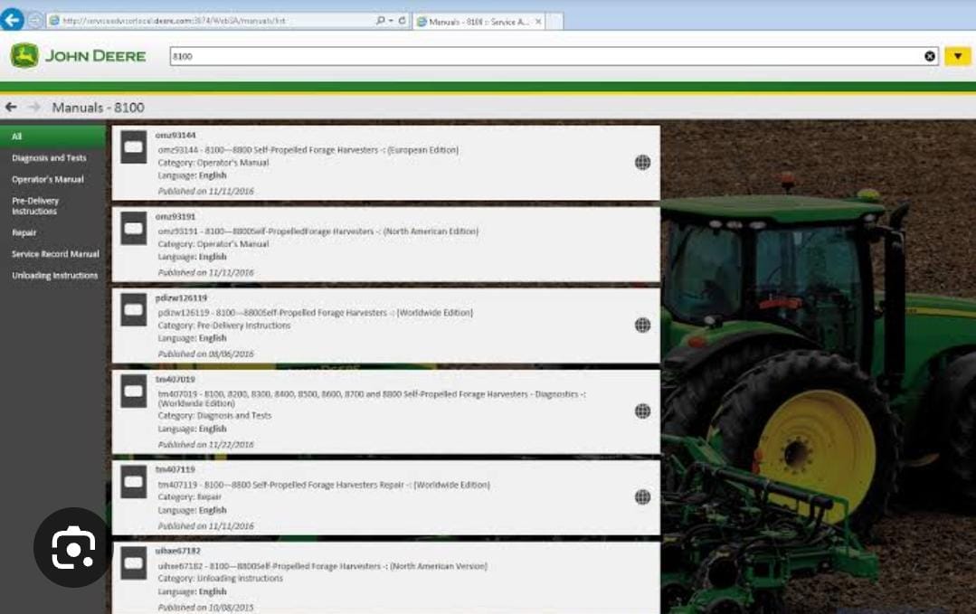Click the John Deere logo
The height and width of the screenshot is (614, 976).
[77, 56]
